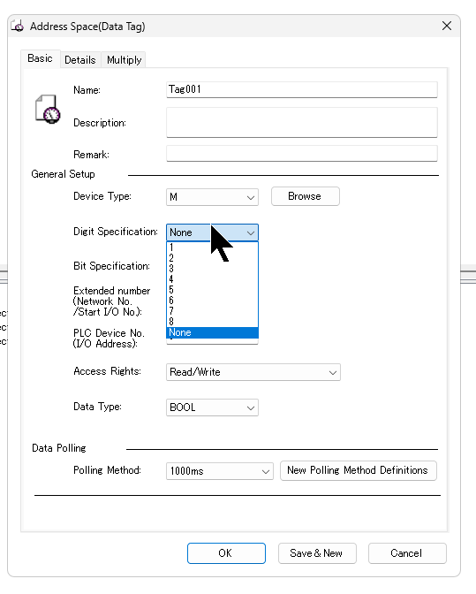This screenshot has width=476, height=594.
Task: Collapse the Digit Specification dropdown arrow
Action: [x=251, y=232]
